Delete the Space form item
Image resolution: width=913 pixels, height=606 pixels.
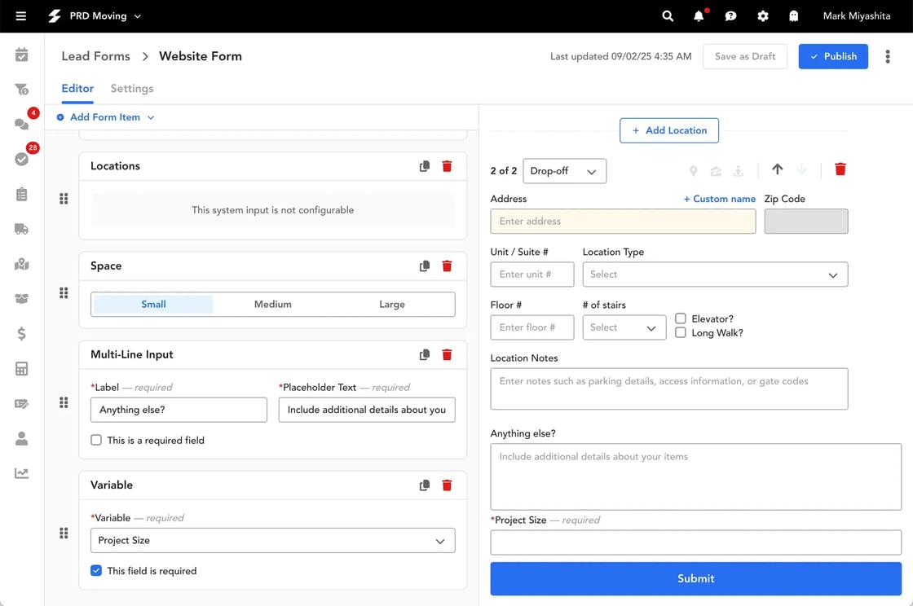(447, 266)
